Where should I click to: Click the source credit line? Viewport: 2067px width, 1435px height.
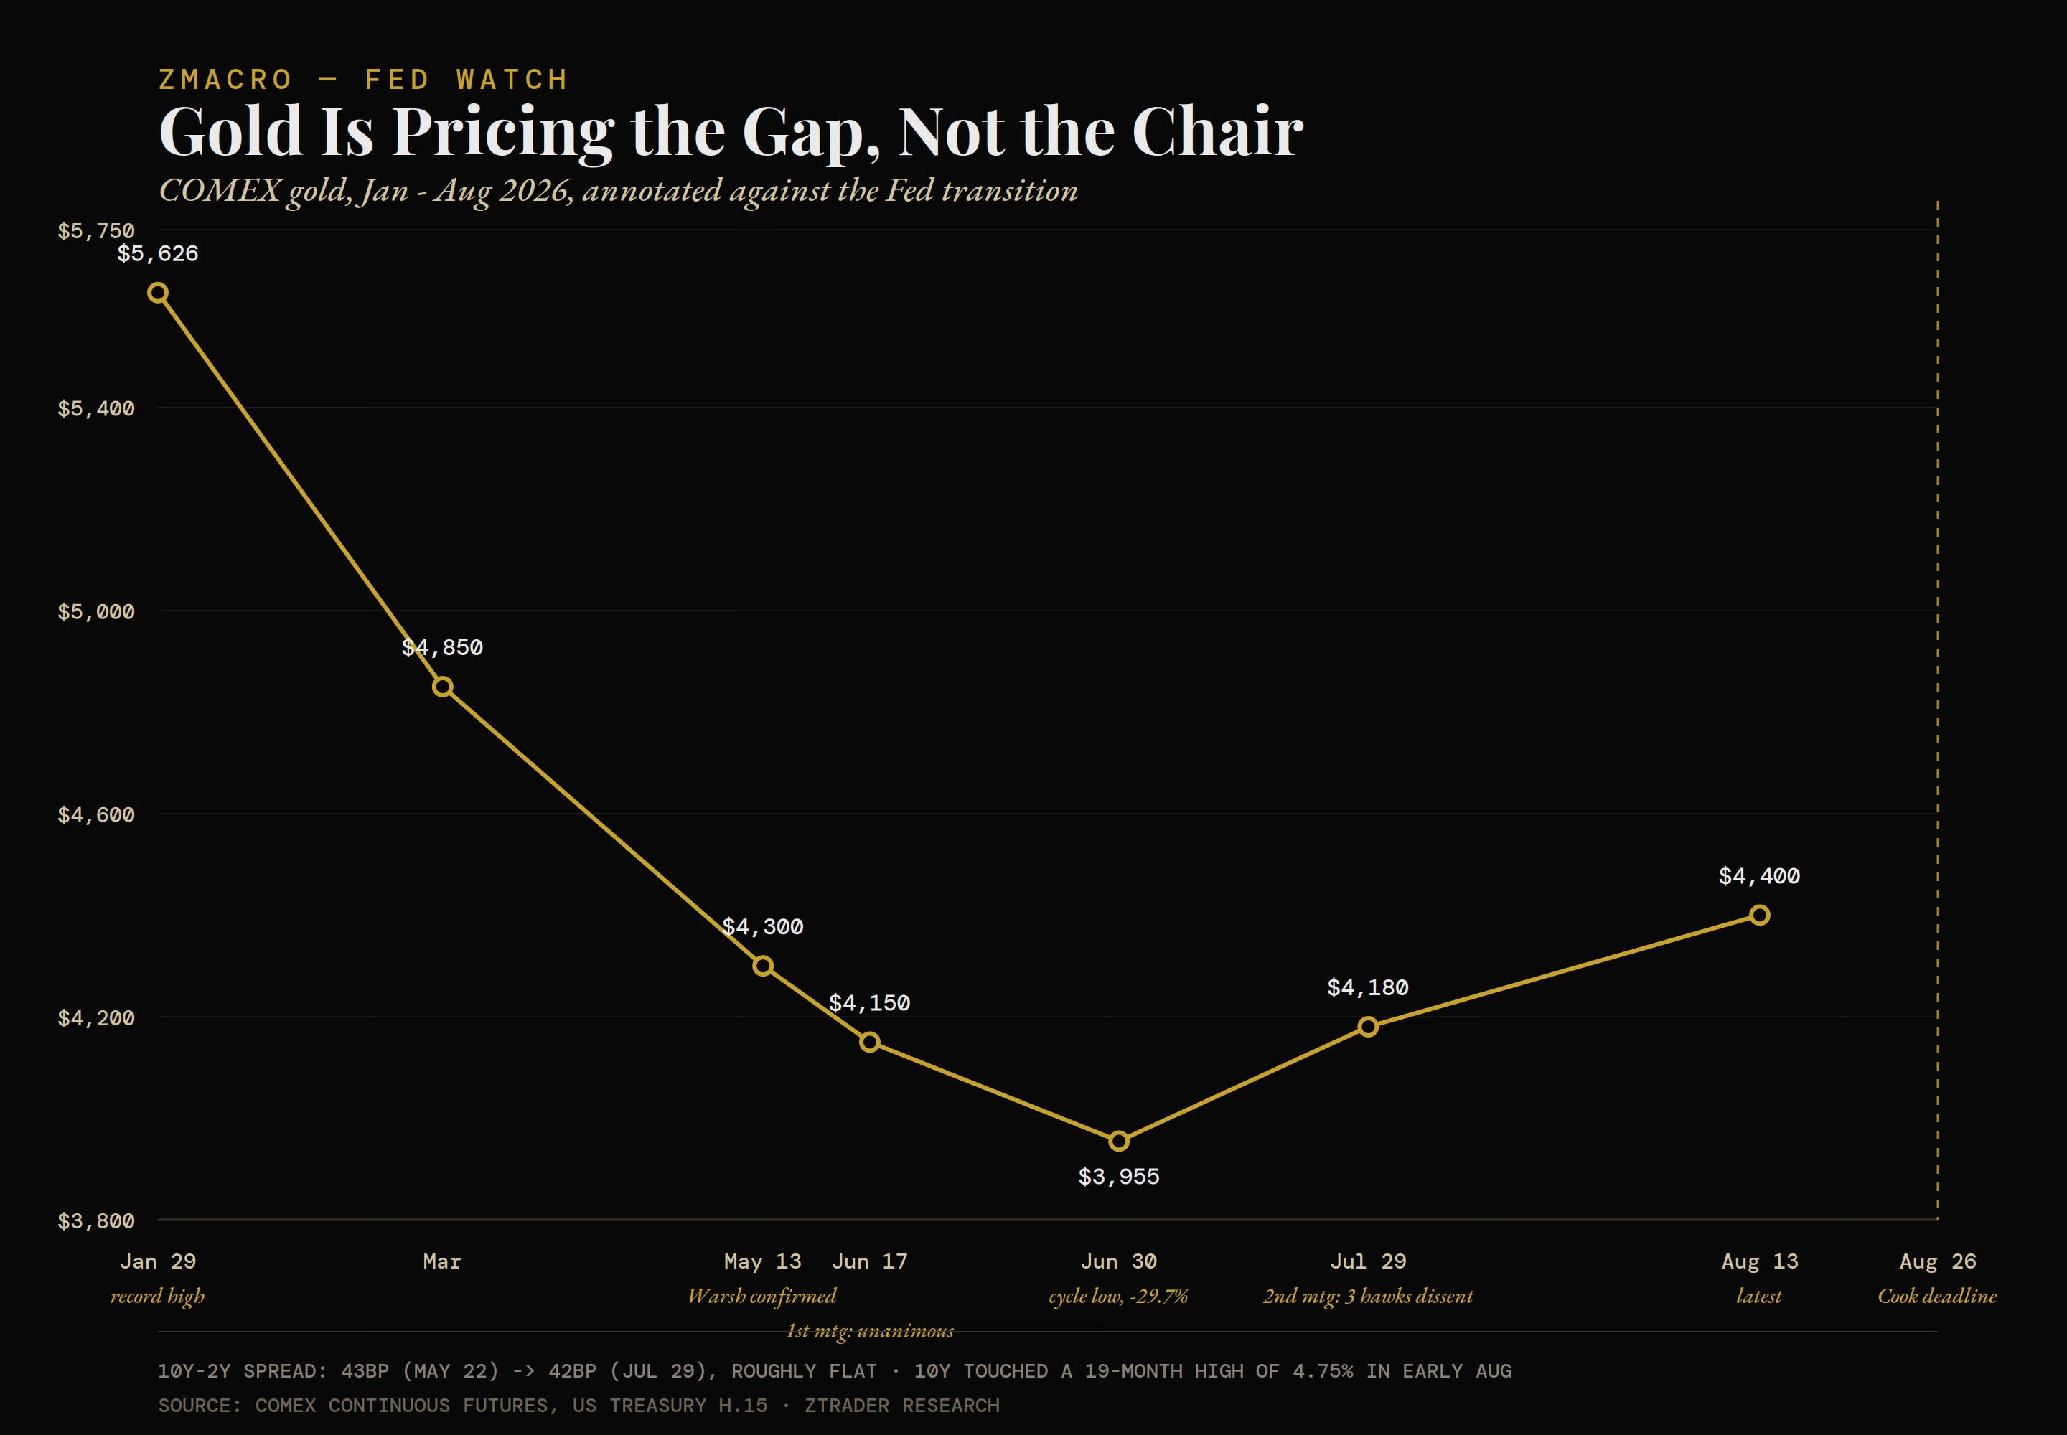[579, 1406]
